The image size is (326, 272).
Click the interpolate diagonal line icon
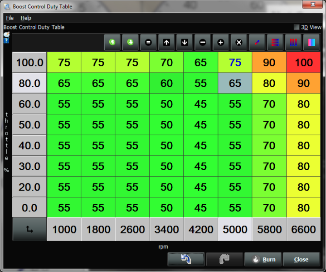[257, 42]
